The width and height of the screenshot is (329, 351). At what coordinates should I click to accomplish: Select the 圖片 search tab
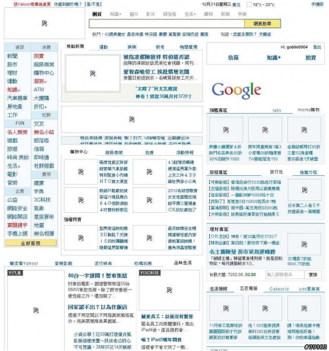click(134, 14)
